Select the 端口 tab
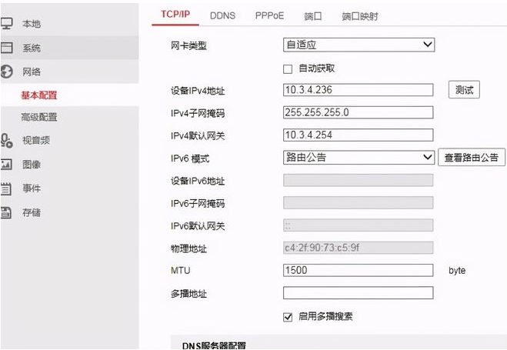507x350 pixels. coord(313,15)
